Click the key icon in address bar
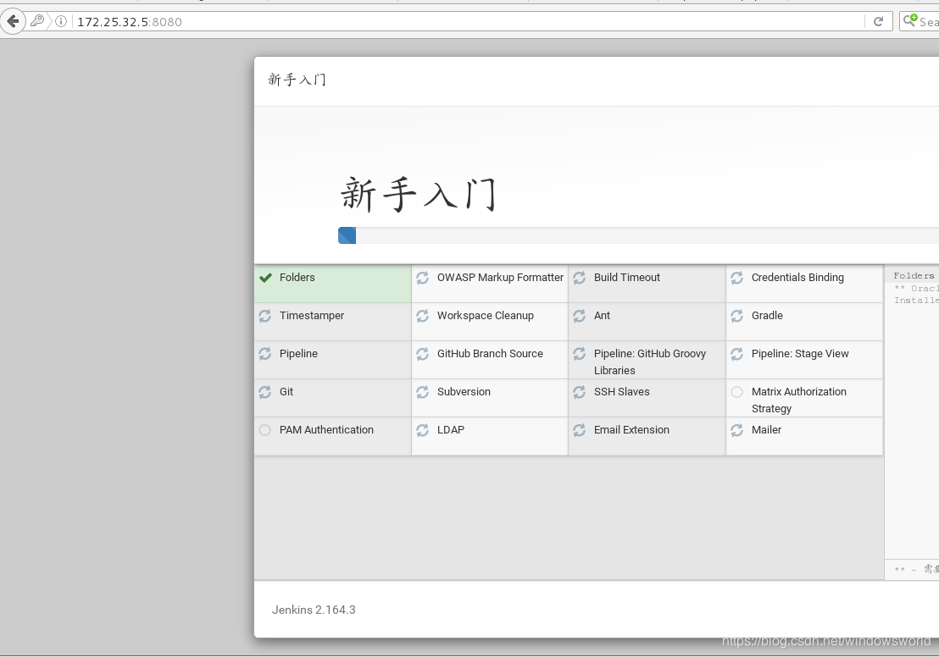The height and width of the screenshot is (657, 939). click(x=37, y=21)
